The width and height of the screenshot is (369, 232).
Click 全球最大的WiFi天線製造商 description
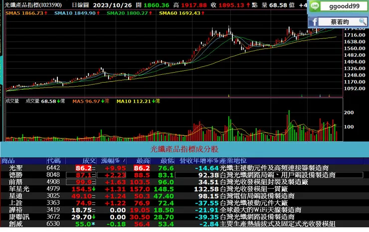(x=260, y=210)
